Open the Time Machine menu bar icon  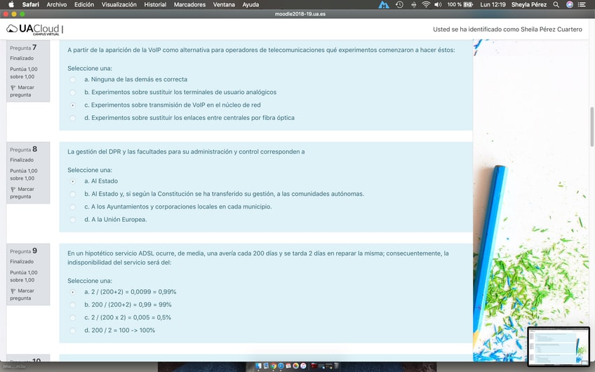click(399, 4)
